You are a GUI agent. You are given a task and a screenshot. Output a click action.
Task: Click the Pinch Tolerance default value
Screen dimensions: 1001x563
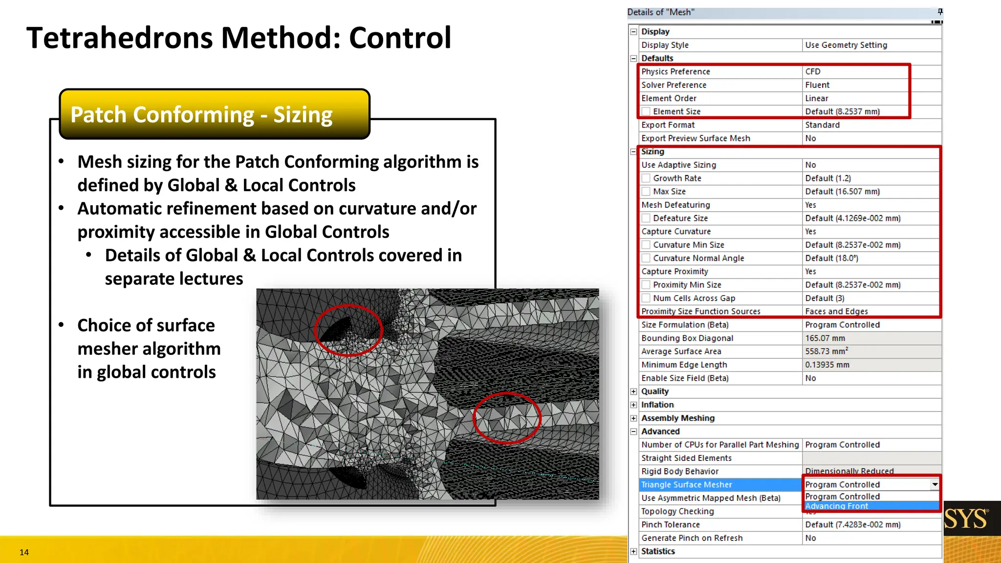tap(872, 525)
